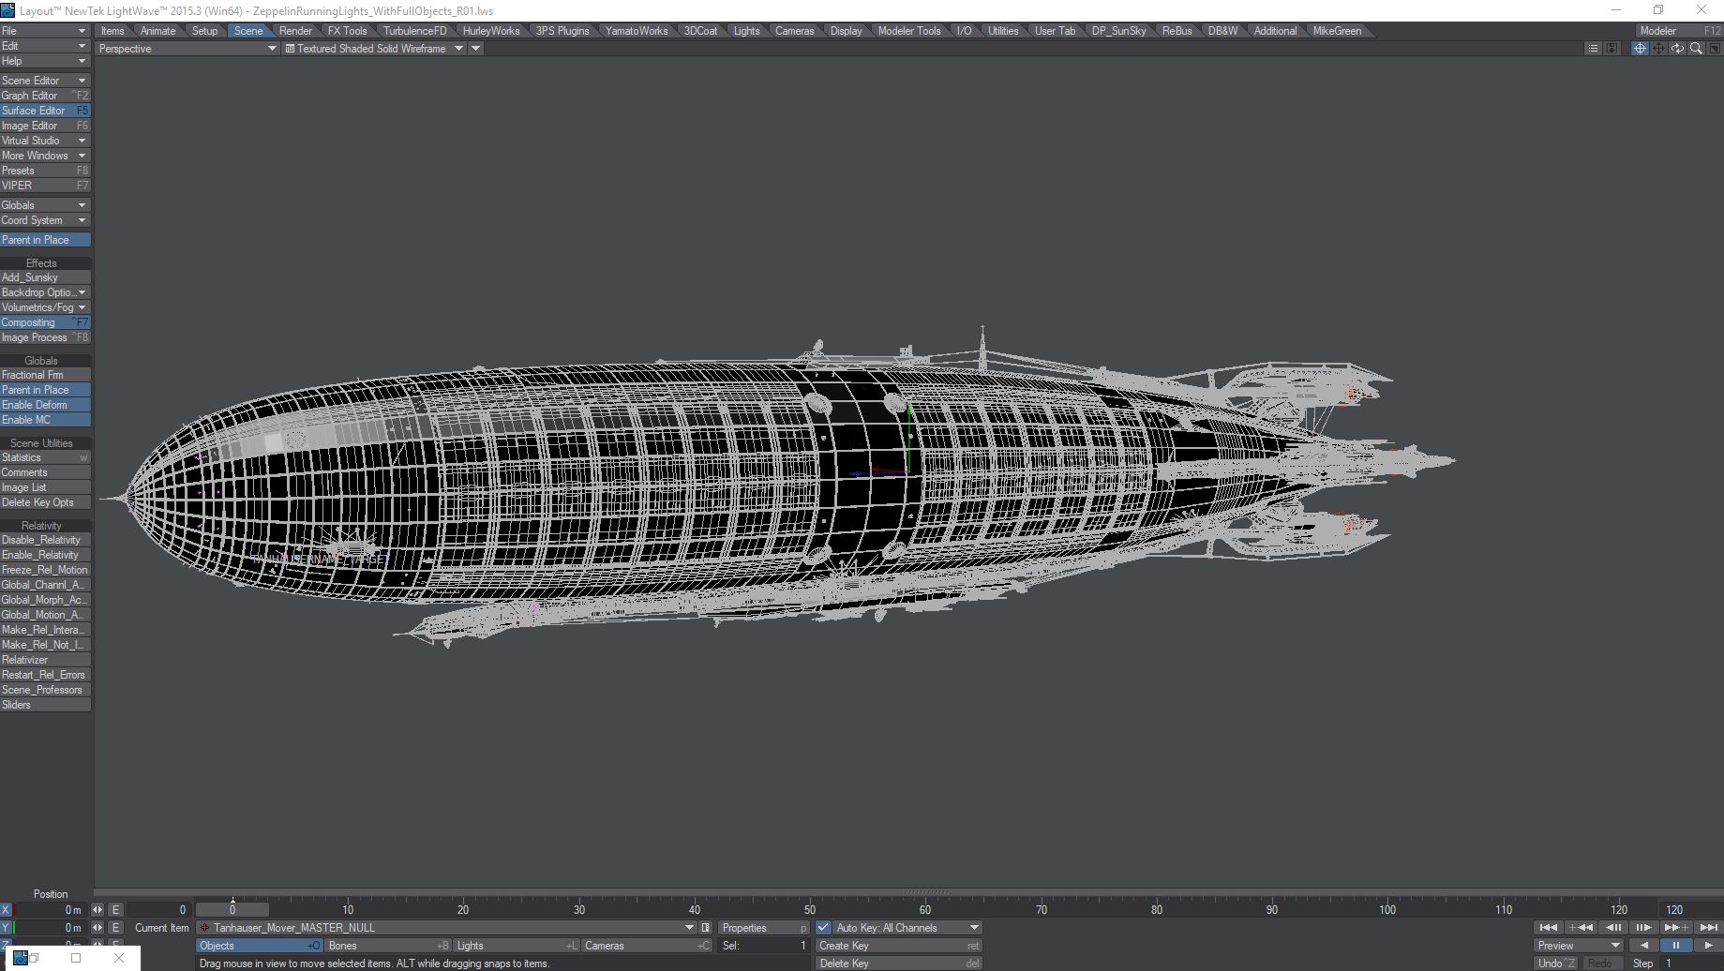Jump to the first frame
Screen dimensions: 1724x971
point(1548,928)
